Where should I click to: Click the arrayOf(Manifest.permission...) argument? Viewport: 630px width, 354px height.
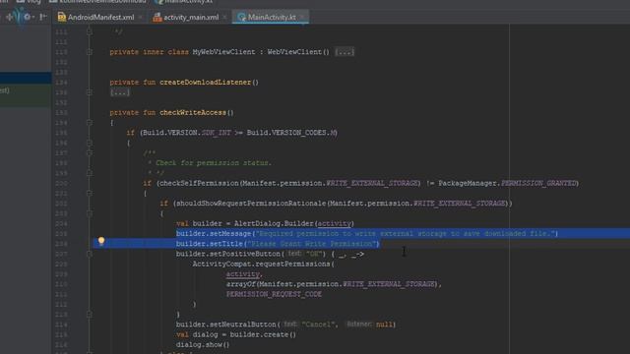tap(333, 284)
